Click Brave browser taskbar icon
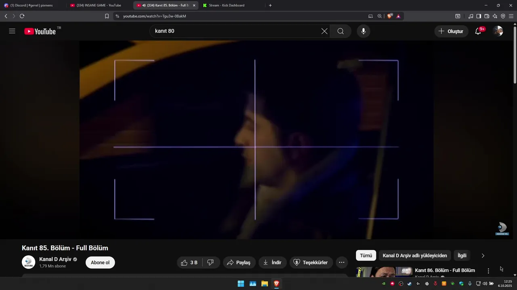The image size is (517, 290). click(276, 284)
